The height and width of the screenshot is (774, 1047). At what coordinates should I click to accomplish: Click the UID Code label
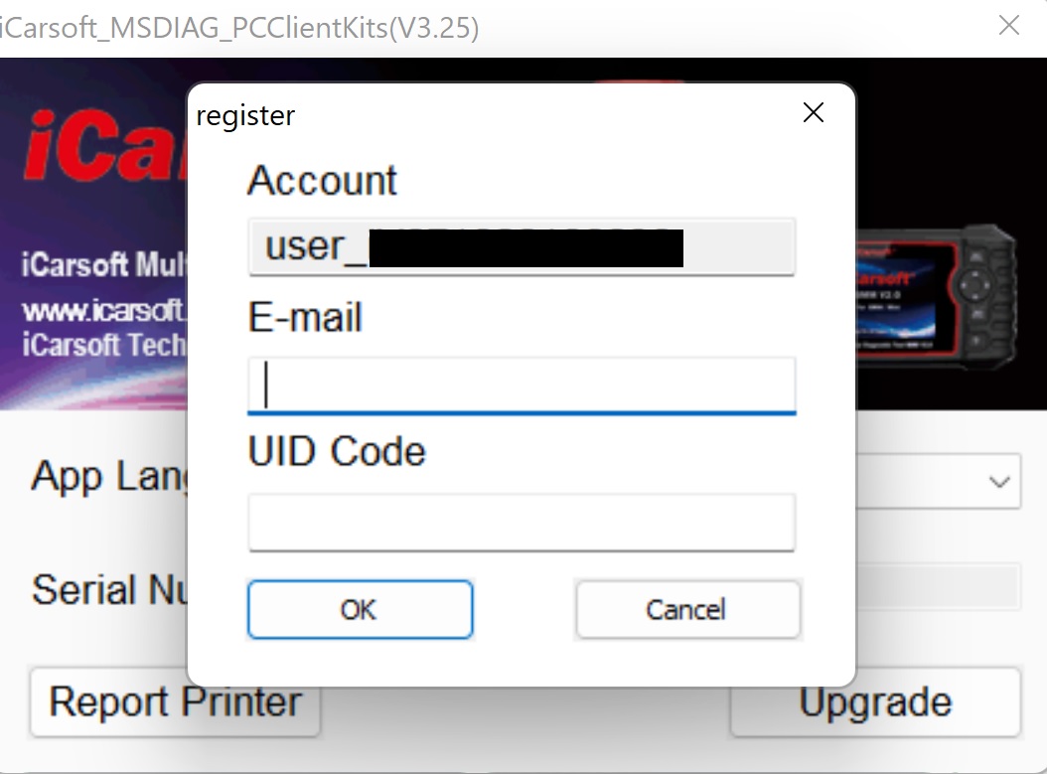337,451
